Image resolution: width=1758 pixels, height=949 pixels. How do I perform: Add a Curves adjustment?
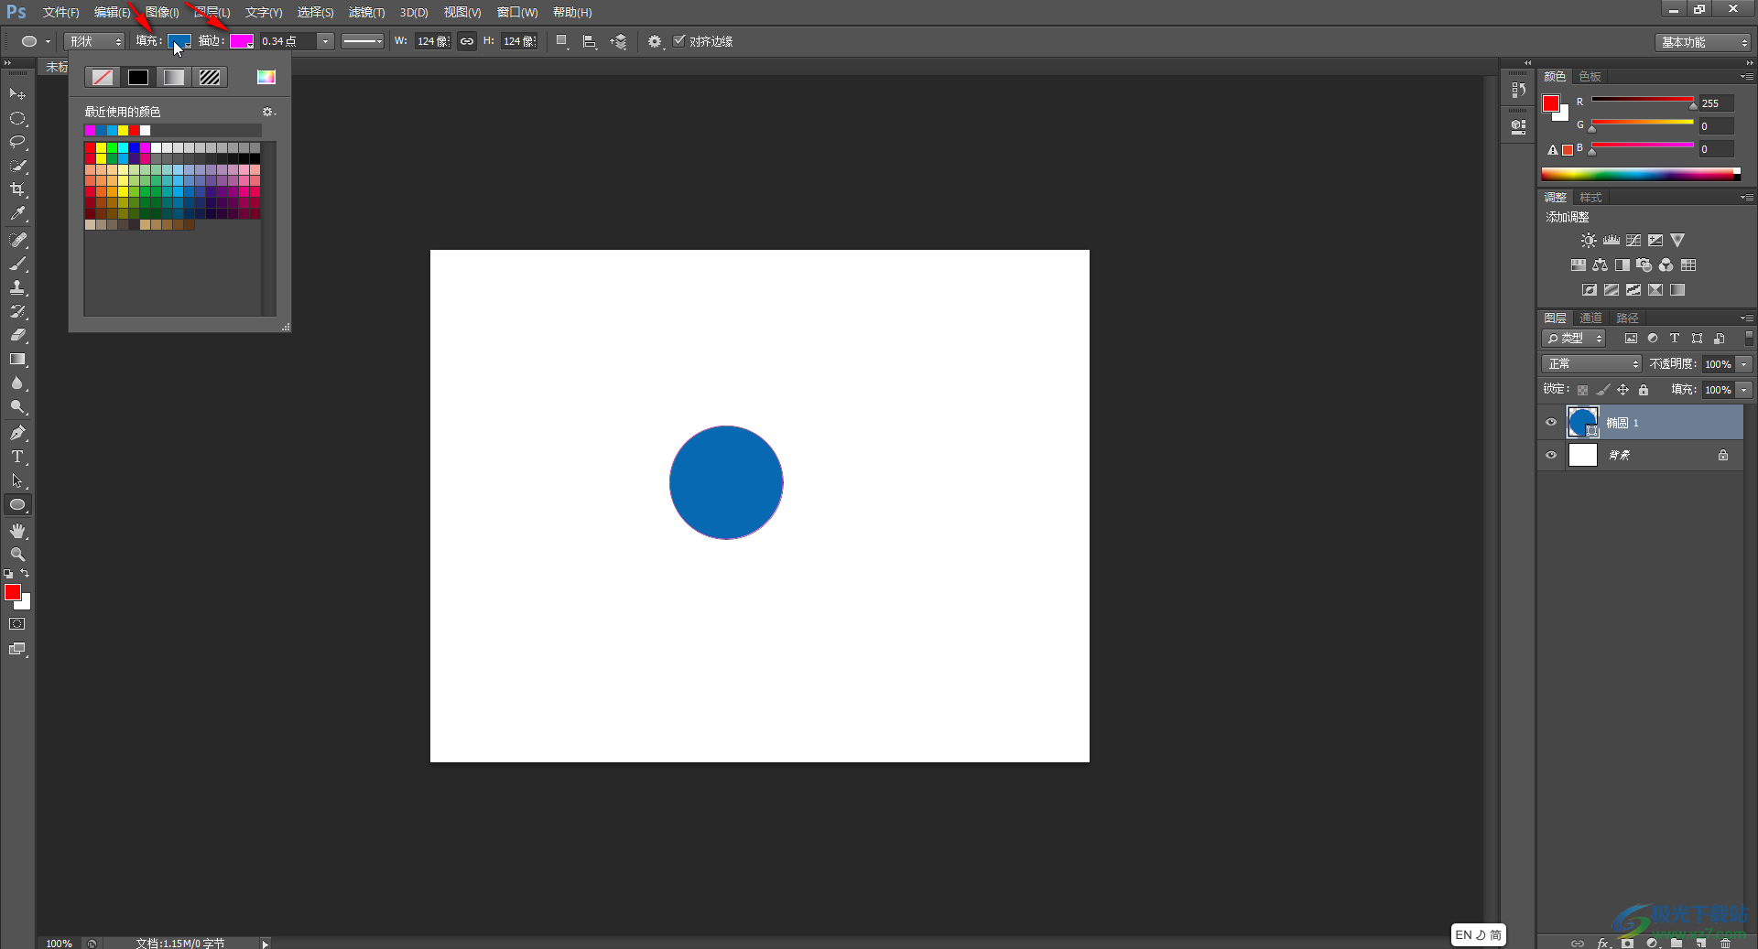pyautogui.click(x=1633, y=241)
